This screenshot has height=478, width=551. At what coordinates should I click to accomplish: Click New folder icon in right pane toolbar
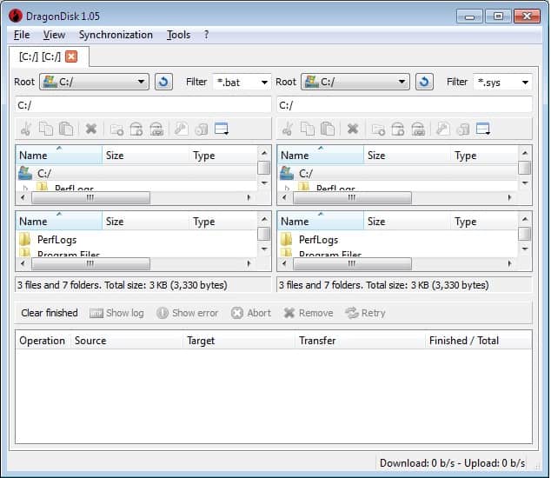pos(378,129)
